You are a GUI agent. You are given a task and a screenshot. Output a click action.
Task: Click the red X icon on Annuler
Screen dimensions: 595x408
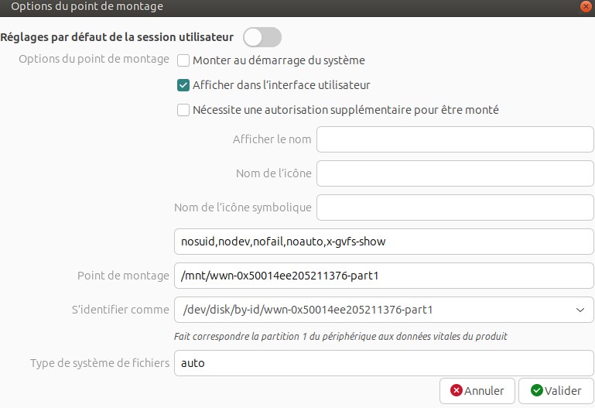tap(457, 390)
